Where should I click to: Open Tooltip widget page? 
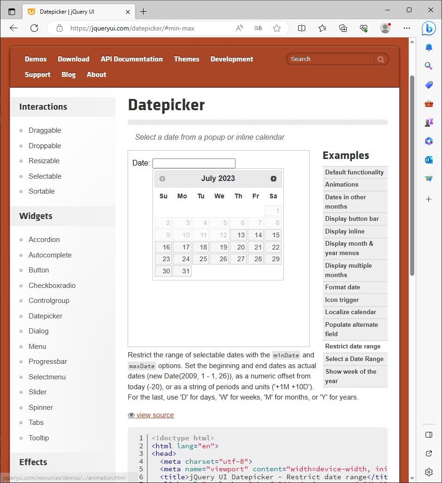pyautogui.click(x=39, y=438)
